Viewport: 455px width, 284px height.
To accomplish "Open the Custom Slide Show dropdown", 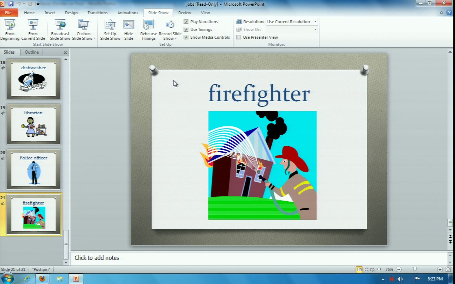I will coord(84,36).
